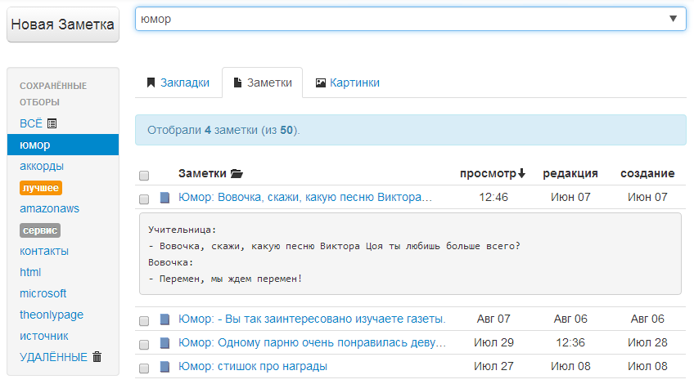Screen dimensions: 694x384
Task: Click the Отобрали 4 заметки info banner
Action: (410, 130)
